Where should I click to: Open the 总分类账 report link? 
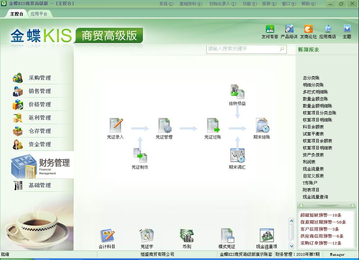tap(311, 78)
